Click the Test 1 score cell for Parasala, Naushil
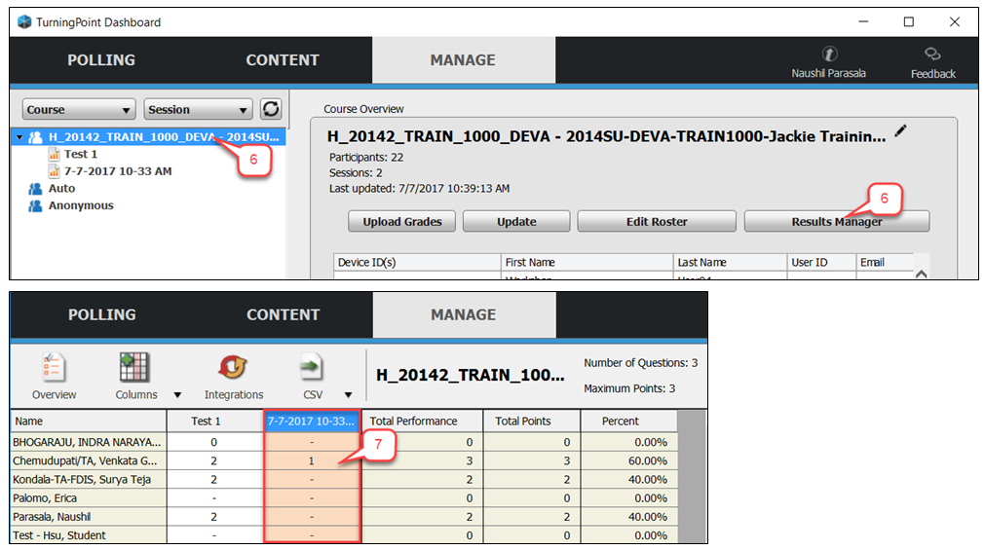Screen dimensions: 985x550 tap(215, 517)
